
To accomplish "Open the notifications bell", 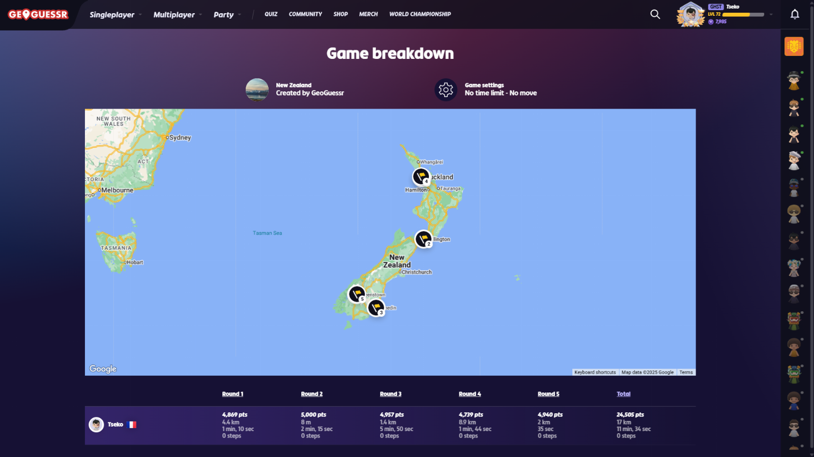I will (795, 14).
